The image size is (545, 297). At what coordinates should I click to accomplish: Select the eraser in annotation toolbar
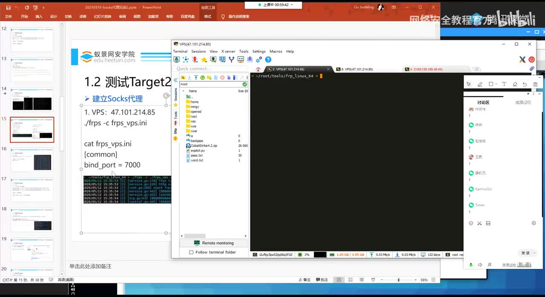click(515, 84)
